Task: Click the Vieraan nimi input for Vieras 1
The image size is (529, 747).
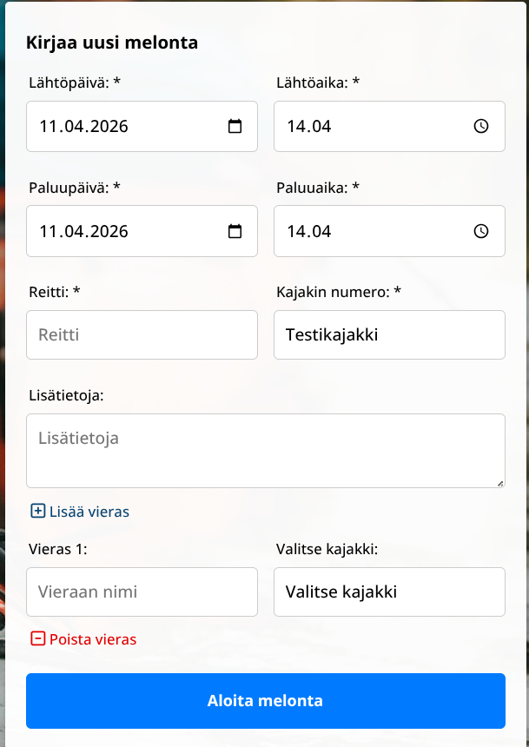Action: (x=142, y=592)
